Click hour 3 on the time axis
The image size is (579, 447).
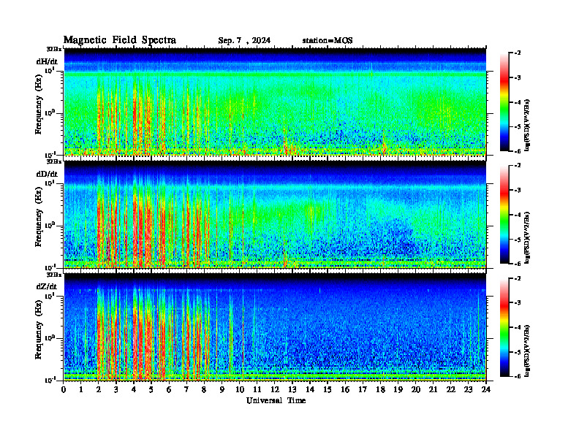[x=116, y=390]
